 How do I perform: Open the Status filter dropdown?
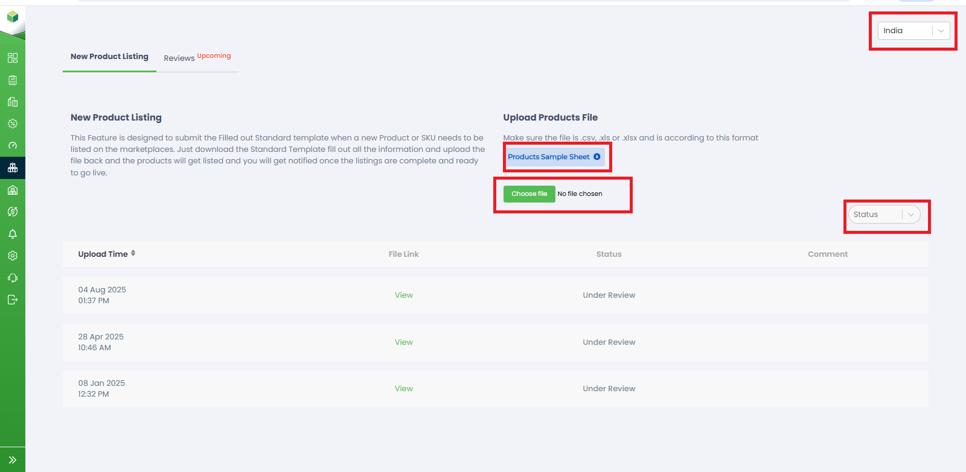click(x=884, y=215)
